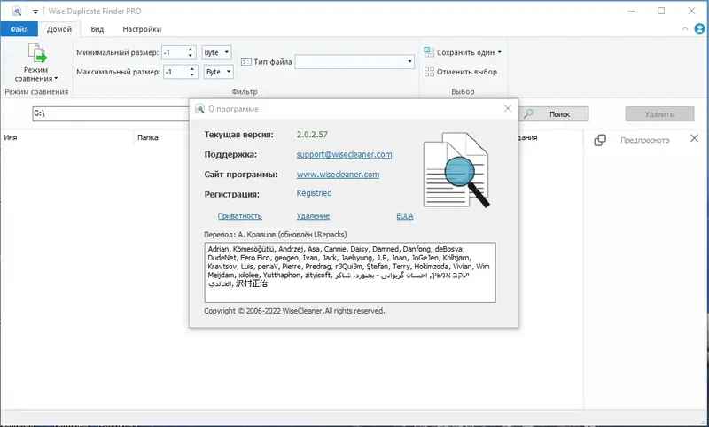This screenshot has height=427, width=709.
Task: Open the quick access toolbar customize arrow
Action: (x=35, y=12)
